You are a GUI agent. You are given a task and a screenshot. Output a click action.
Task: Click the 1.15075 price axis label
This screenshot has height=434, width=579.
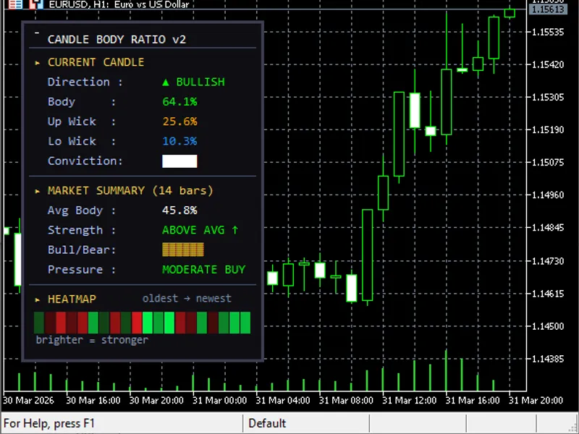click(x=548, y=162)
